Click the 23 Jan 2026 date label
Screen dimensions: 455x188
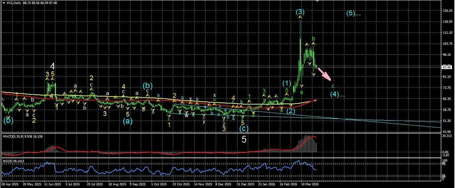[267, 184]
